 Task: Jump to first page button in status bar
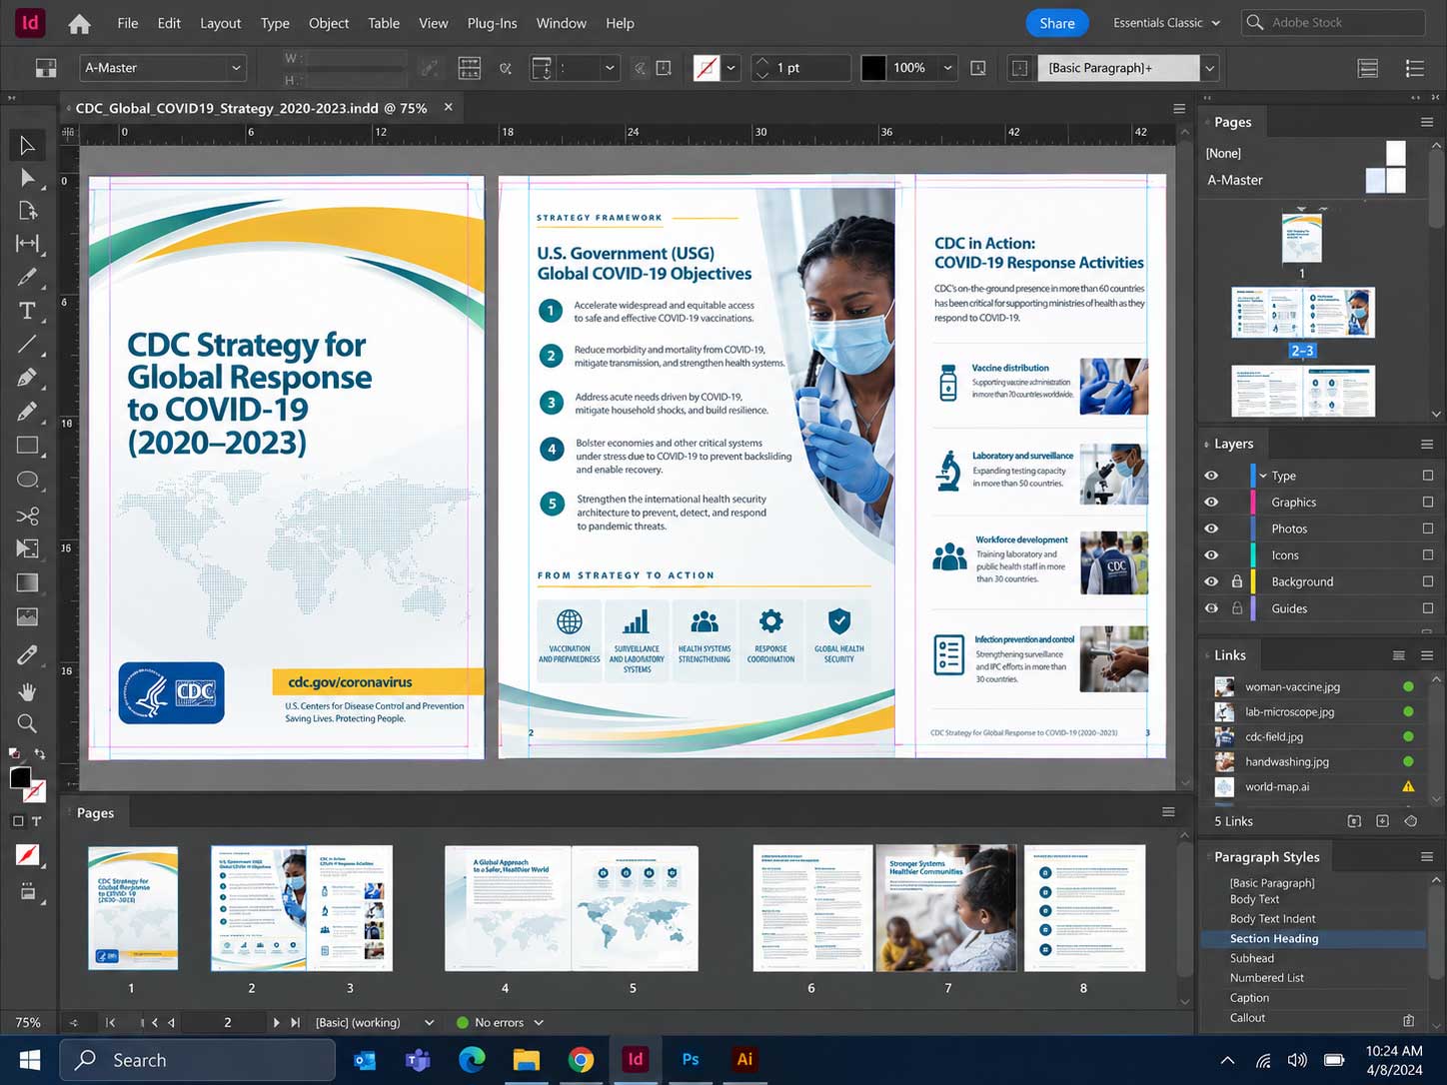(110, 1022)
